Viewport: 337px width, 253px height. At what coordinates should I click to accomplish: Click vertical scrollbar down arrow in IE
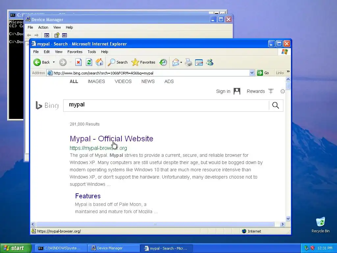click(288, 219)
